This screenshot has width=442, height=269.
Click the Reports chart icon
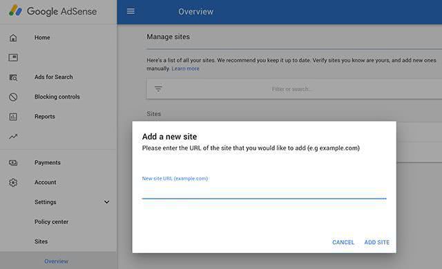click(x=13, y=117)
